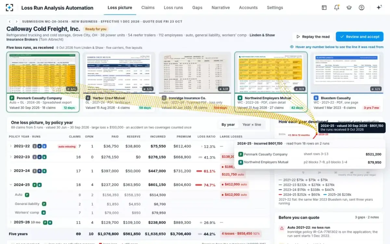Screen dimensions: 390x244
Task: Go to next submission arrow
Action: (17, 21)
